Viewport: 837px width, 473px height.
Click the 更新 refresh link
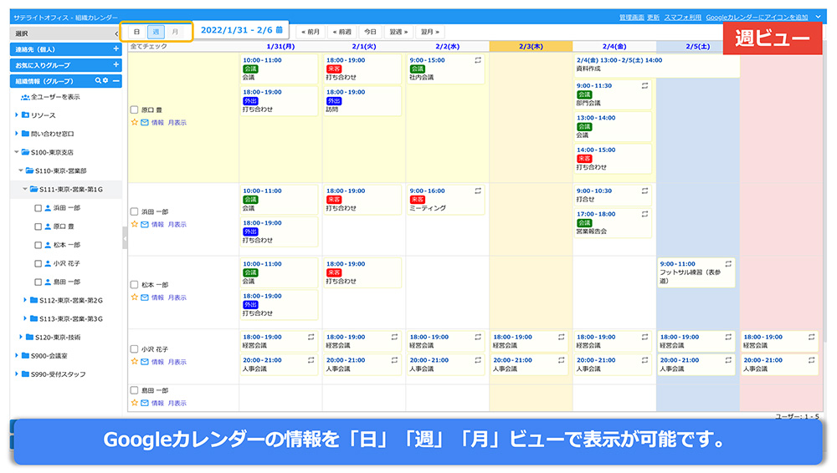[654, 18]
